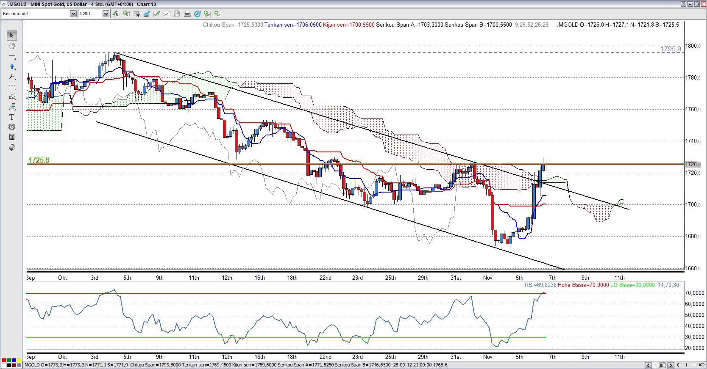Click the copy chart pages icon

(177, 14)
